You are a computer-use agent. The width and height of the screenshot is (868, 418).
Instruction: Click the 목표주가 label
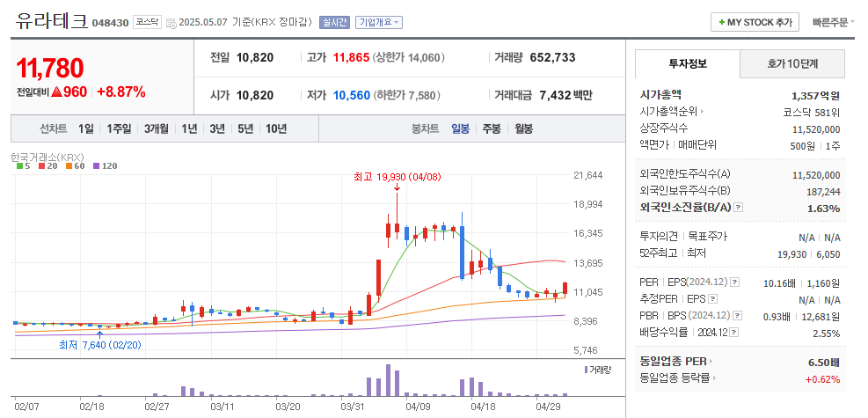[x=707, y=237]
